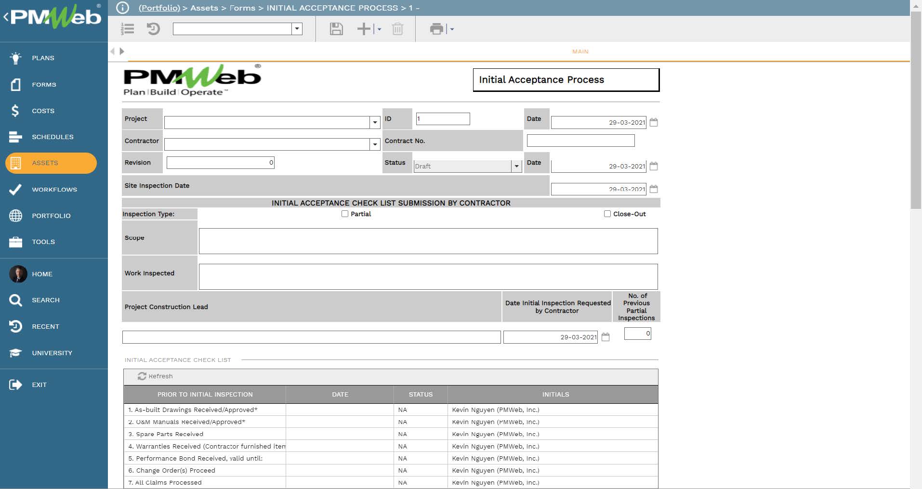
Task: Open the info icon beside the breadcrumb
Action: (123, 8)
